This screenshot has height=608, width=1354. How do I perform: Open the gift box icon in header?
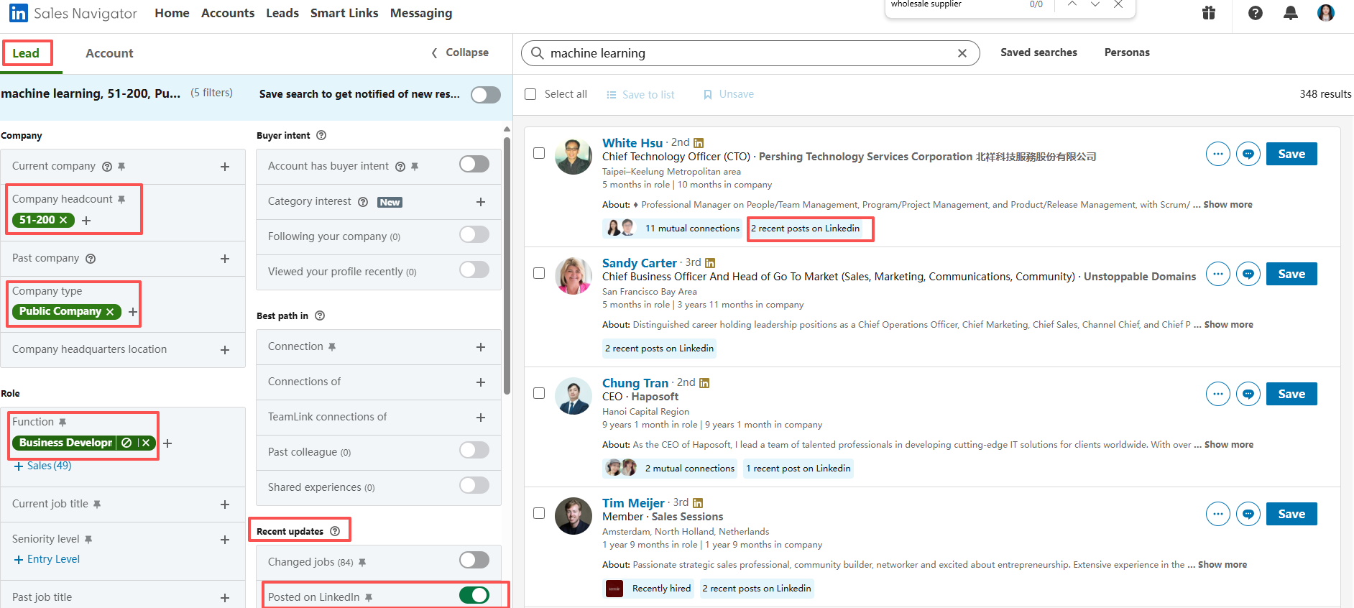coord(1209,13)
